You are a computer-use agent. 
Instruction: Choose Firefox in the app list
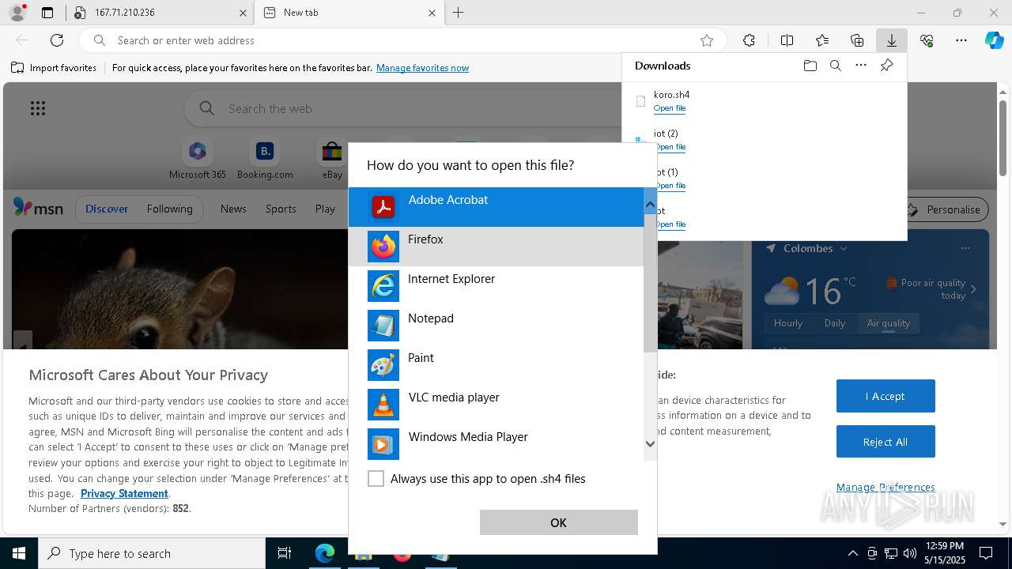pyautogui.click(x=496, y=247)
